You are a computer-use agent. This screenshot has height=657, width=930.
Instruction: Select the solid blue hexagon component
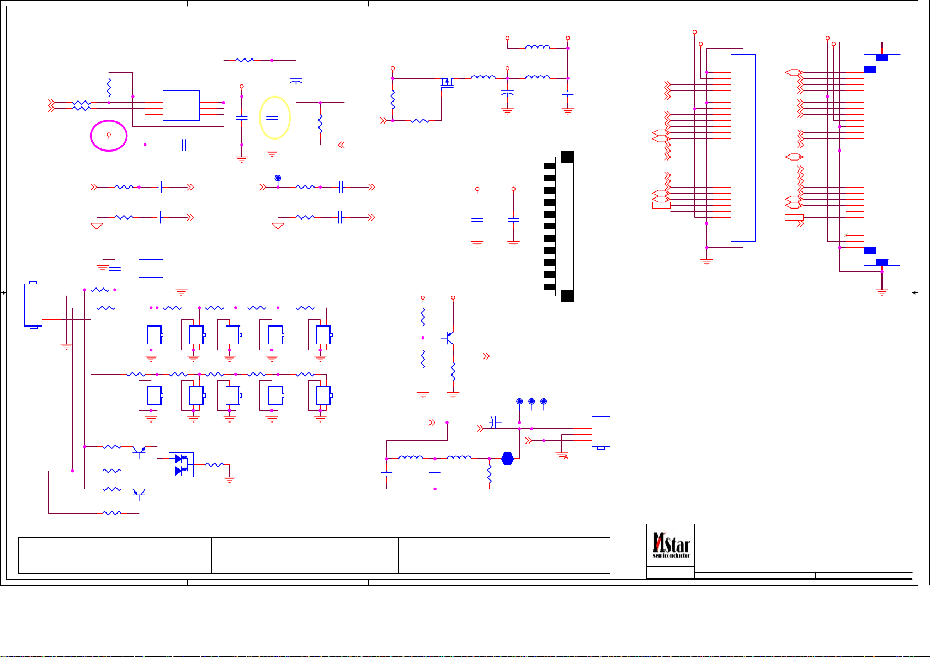pos(507,458)
